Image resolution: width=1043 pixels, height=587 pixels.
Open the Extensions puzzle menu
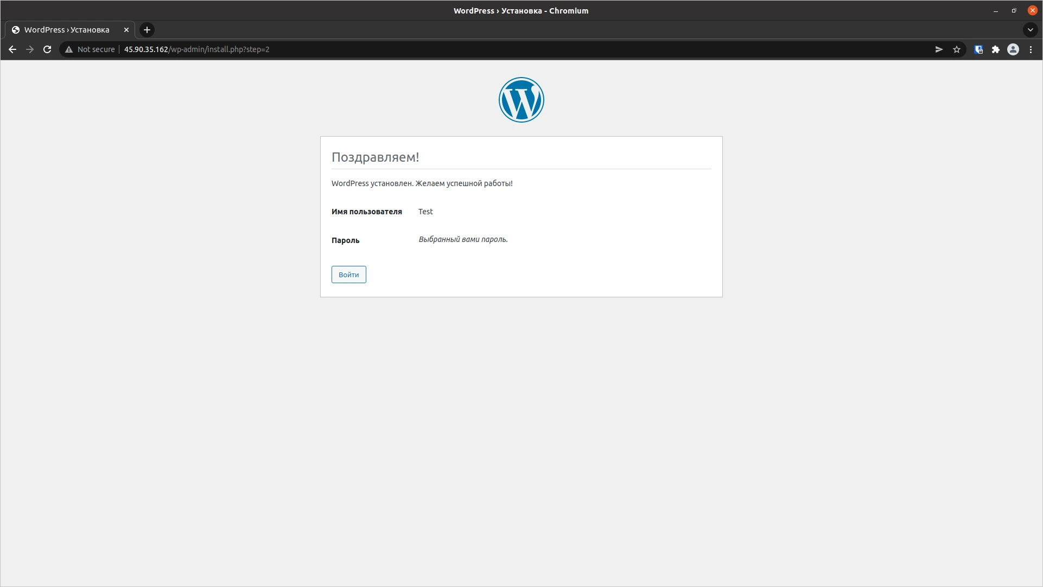pyautogui.click(x=996, y=49)
